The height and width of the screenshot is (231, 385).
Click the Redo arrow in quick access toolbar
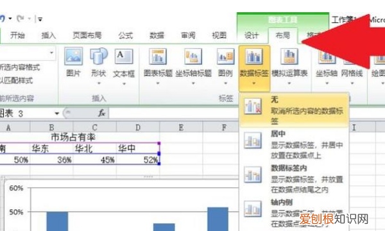21,19
